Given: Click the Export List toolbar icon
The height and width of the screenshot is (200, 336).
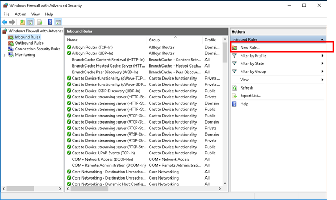Looking at the screenshot, I should pyautogui.click(x=40, y=22).
